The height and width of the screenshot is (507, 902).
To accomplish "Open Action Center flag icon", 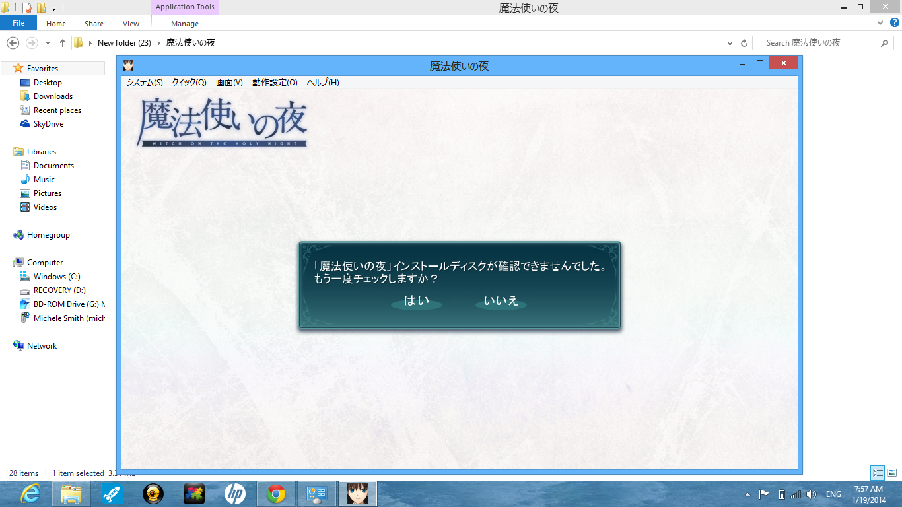I will 763,494.
